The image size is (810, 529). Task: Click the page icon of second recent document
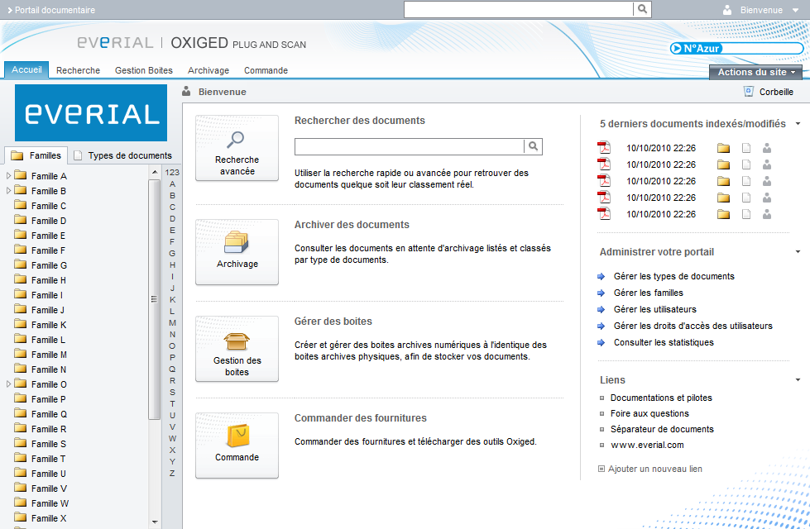click(x=746, y=165)
